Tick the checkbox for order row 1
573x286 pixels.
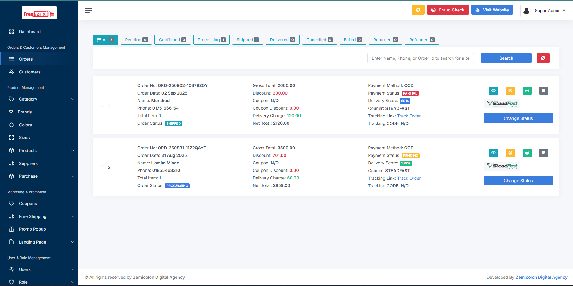[x=101, y=105]
